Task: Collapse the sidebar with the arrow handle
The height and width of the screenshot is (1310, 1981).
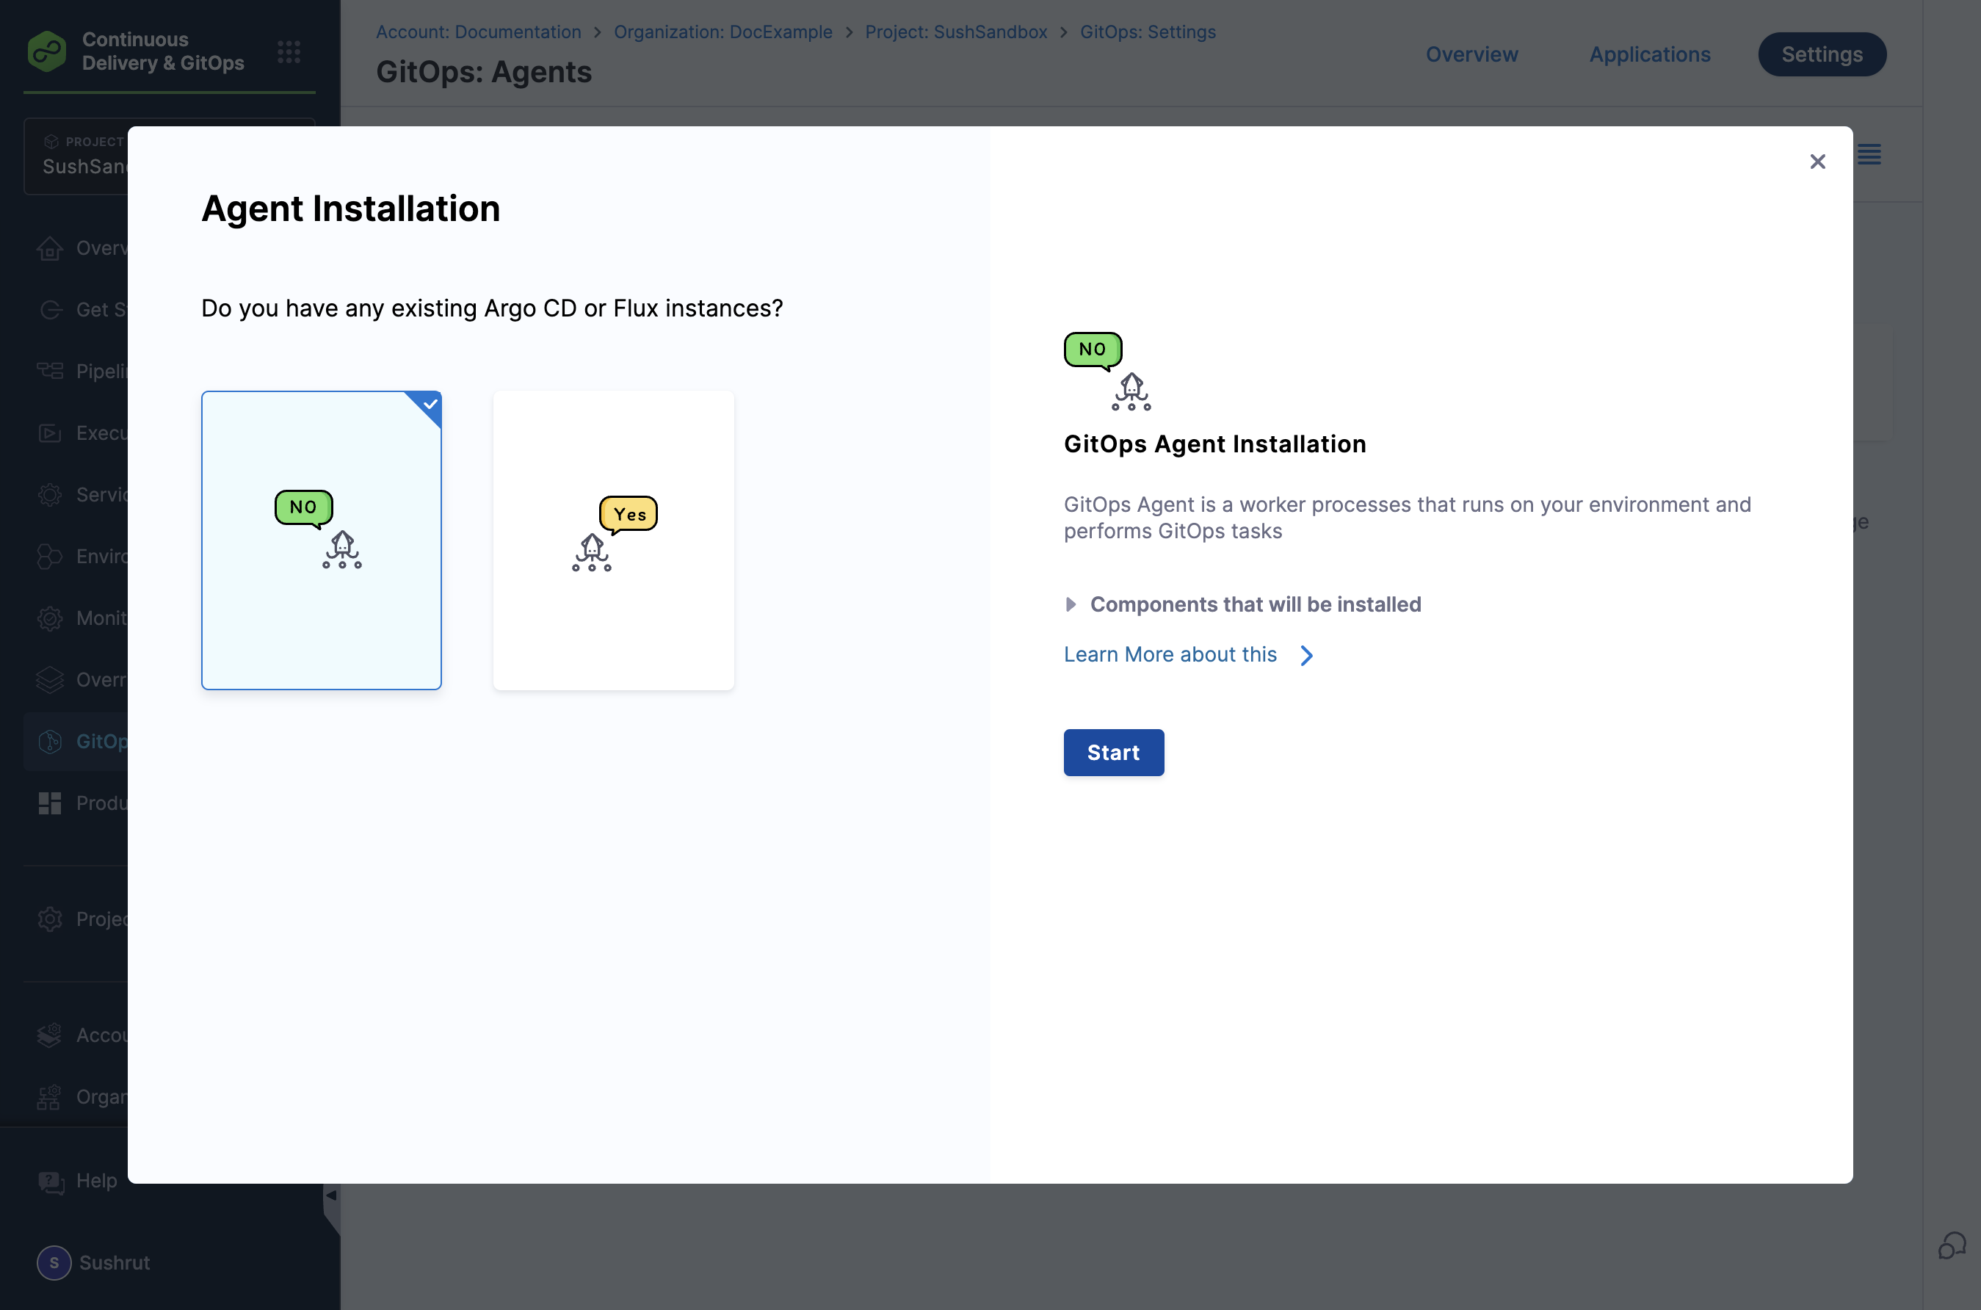Action: point(332,1196)
